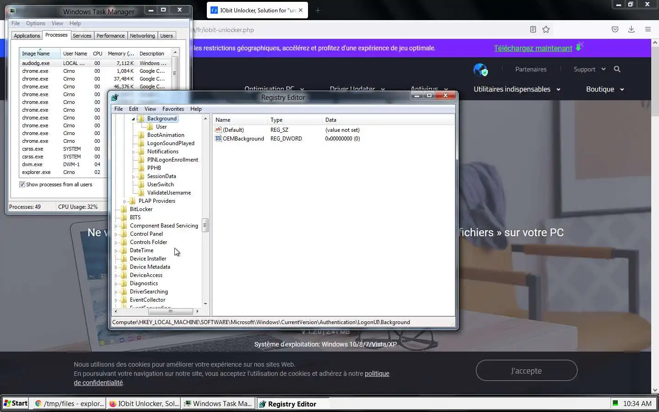Select audiodg.exe process row

(95, 63)
